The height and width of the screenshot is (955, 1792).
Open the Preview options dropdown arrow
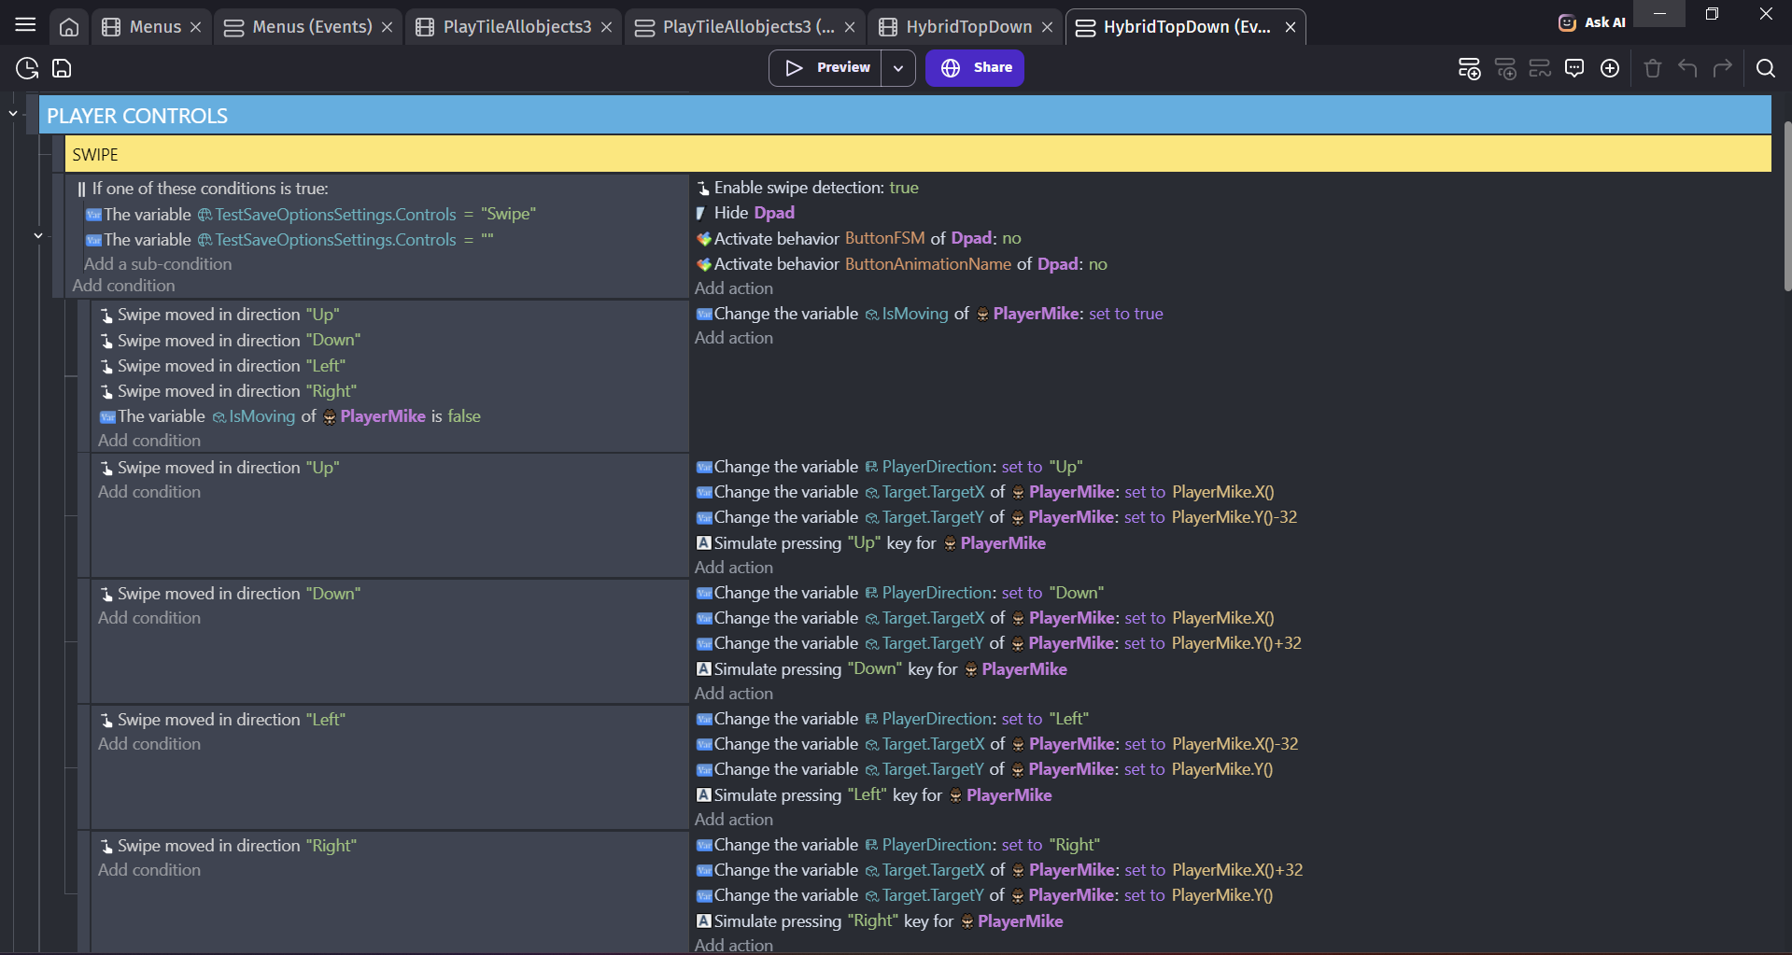coord(897,68)
